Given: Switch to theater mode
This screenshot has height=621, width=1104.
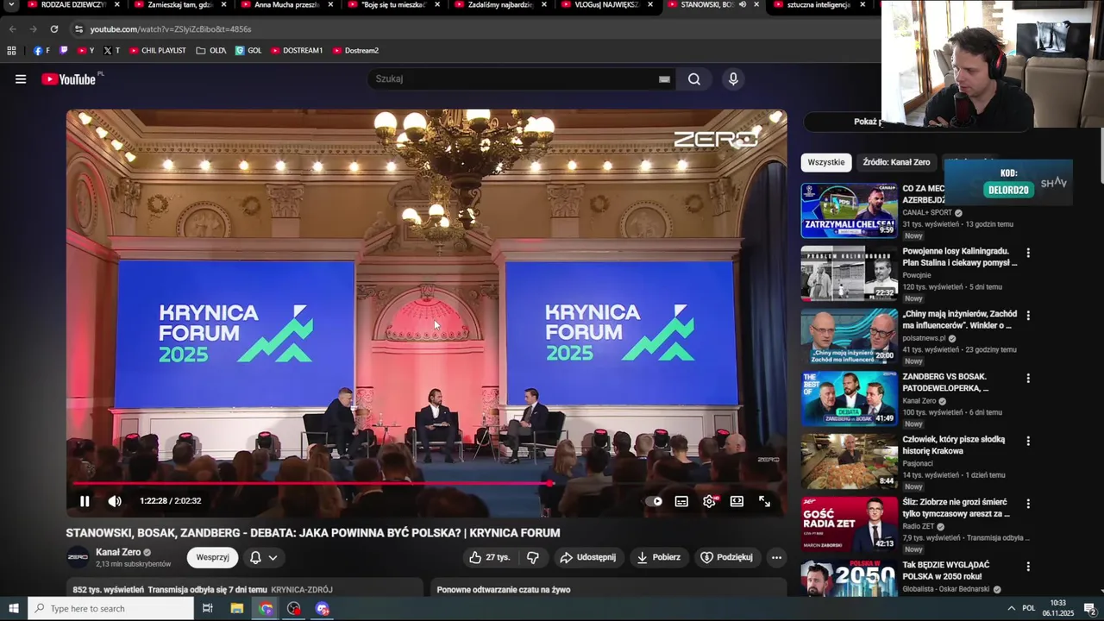Looking at the screenshot, I should point(737,501).
